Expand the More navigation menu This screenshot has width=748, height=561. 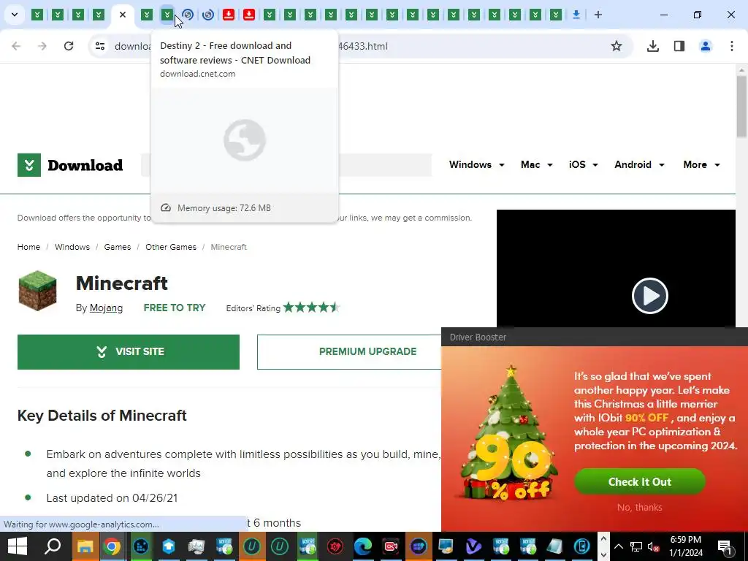pyautogui.click(x=701, y=164)
